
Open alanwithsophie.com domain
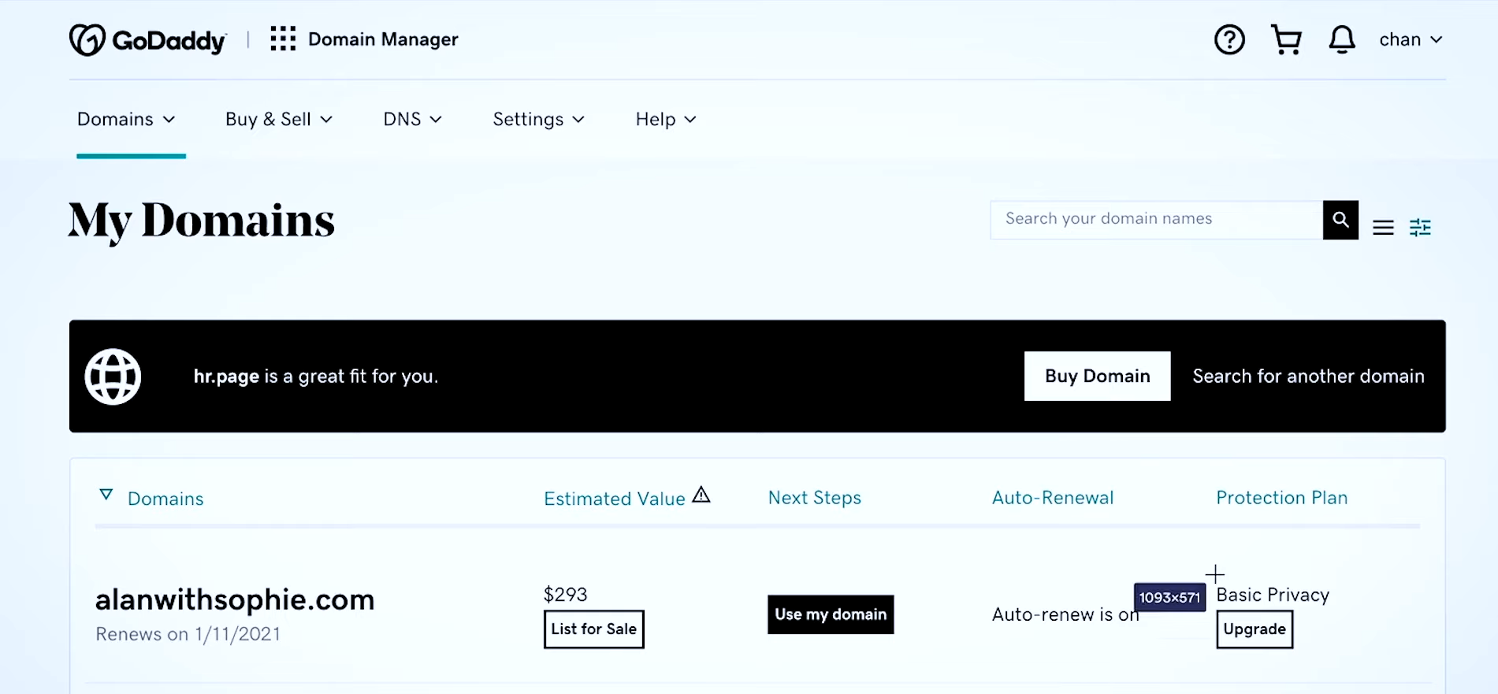pos(235,599)
